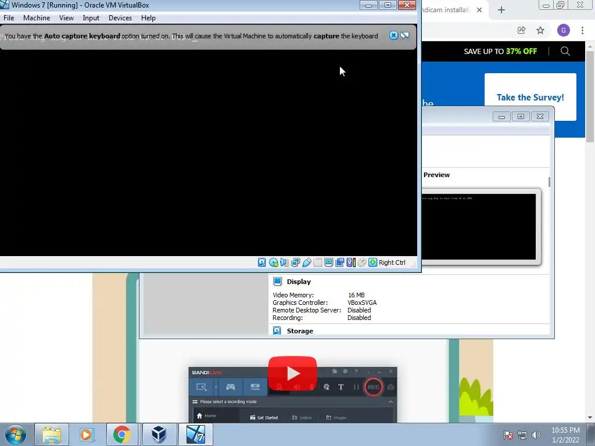Click the CPU virtualization status icon
The width and height of the screenshot is (595, 446).
click(351, 262)
